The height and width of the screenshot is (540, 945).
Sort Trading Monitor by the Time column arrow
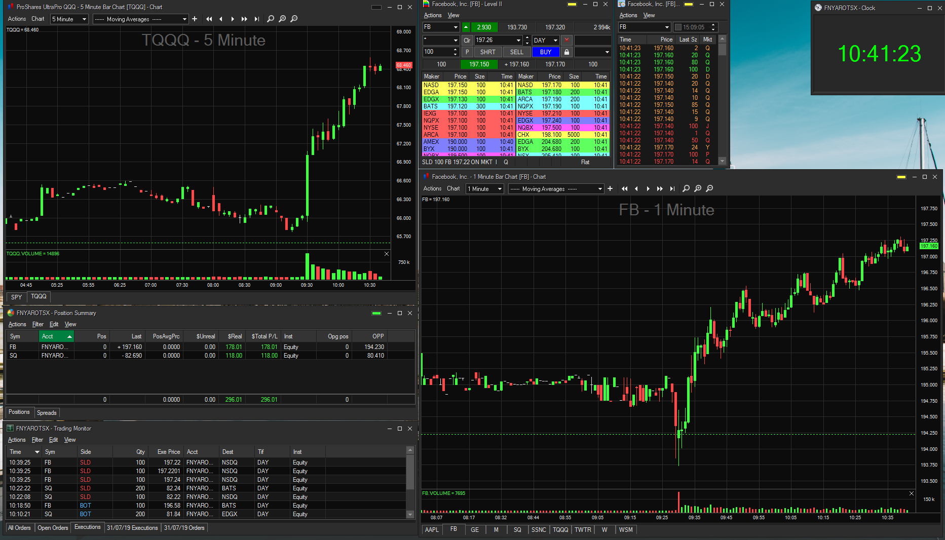(x=37, y=452)
